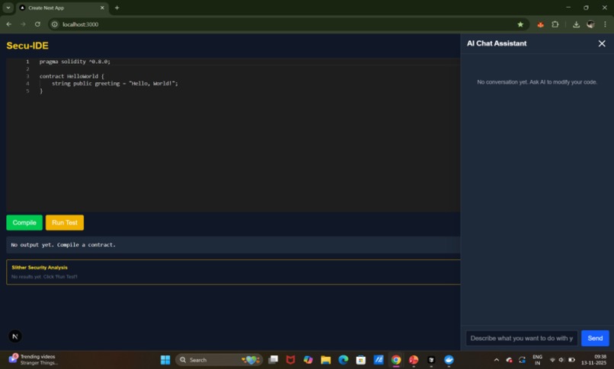
Task: Open the blue round taskbar app
Action: coord(449,360)
